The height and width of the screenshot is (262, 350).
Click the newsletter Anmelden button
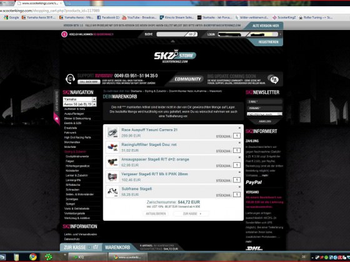pyautogui.click(x=265, y=121)
